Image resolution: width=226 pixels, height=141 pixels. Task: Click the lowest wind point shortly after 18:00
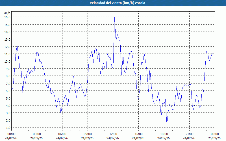167,124
